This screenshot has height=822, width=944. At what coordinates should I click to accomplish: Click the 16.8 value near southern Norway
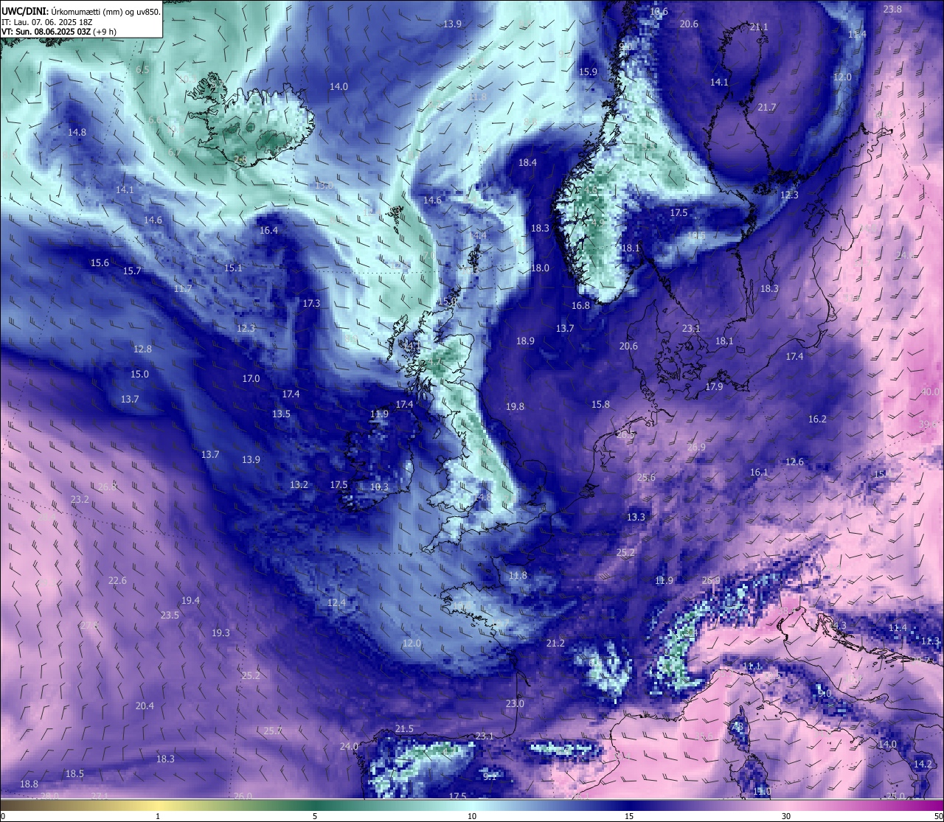tap(580, 306)
